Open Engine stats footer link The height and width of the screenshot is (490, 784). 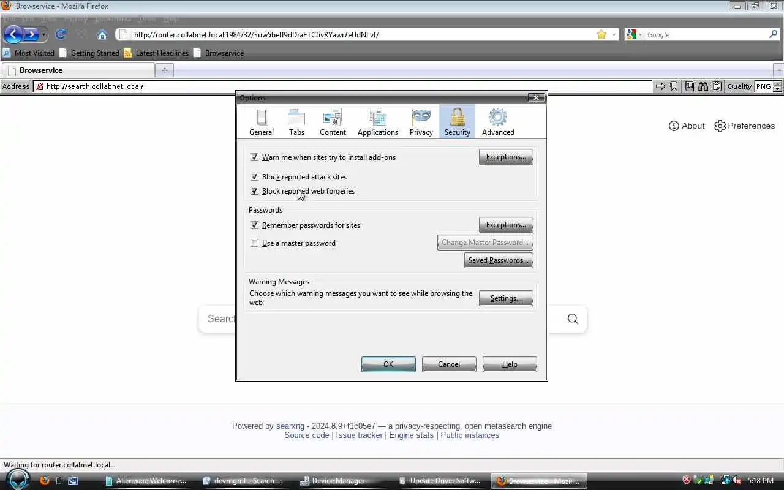pos(411,435)
